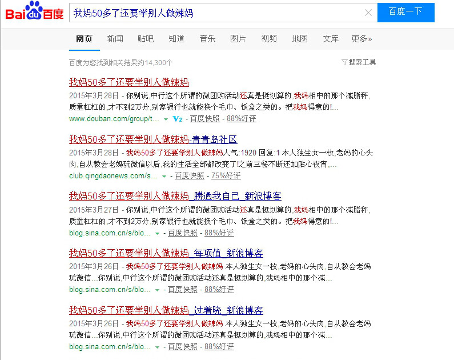Click 88%好评 on douban result
This screenshot has width=454, height=360.
[x=242, y=119]
